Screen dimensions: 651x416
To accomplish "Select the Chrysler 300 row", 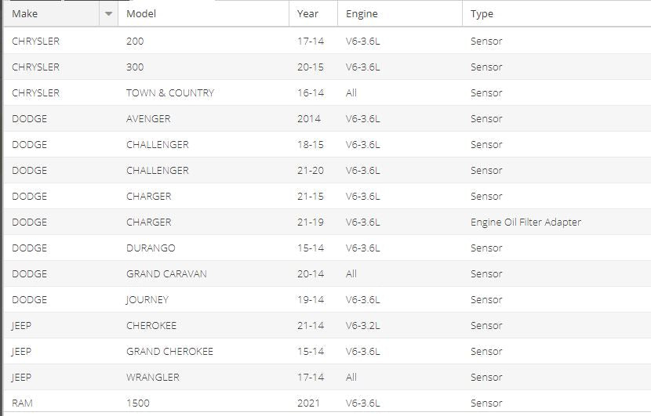I will (327, 67).
